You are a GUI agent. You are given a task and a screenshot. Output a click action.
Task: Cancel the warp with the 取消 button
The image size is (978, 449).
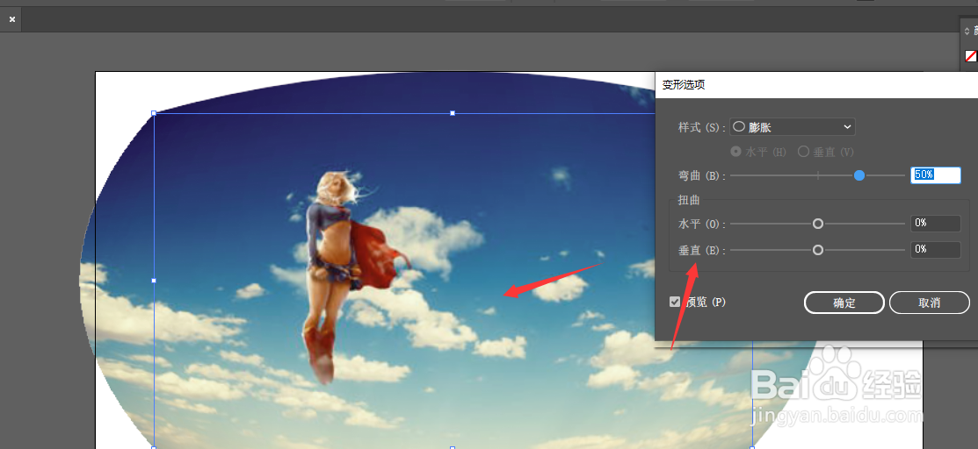[x=930, y=303]
